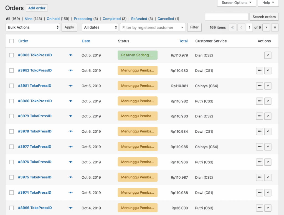The height and width of the screenshot is (215, 284).
Task: Set order #3982 to processing with dots icon
Action: 260,70
